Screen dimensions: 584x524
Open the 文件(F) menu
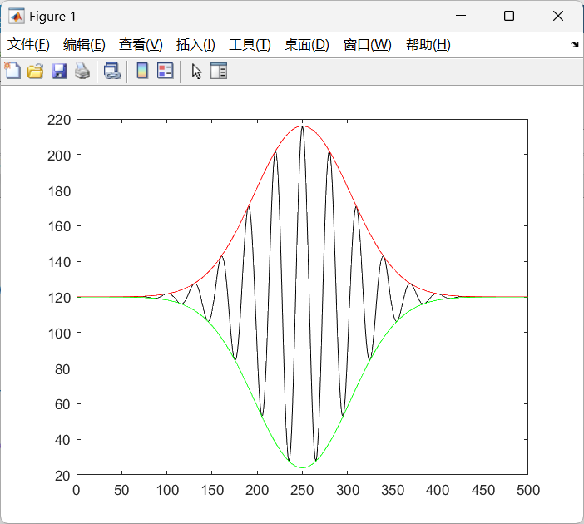[28, 45]
